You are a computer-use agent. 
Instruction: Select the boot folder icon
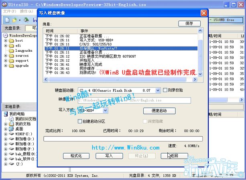[x=11, y=40]
